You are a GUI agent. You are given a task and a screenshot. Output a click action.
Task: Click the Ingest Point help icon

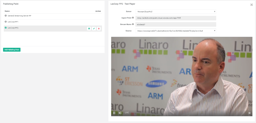pyautogui.click(x=133, y=18)
